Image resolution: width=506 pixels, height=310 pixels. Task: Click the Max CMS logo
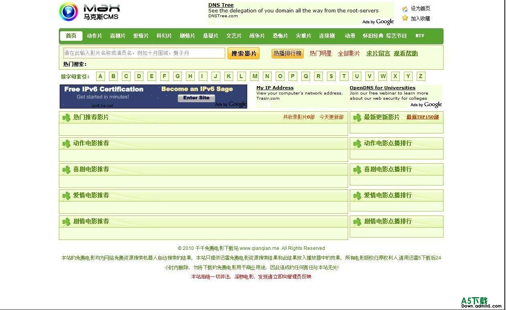pyautogui.click(x=89, y=12)
